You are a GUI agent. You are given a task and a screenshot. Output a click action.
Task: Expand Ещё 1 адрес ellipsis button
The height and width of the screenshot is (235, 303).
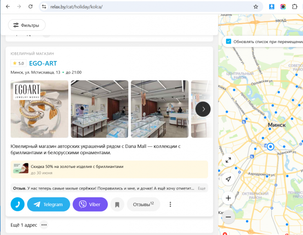click(44, 225)
